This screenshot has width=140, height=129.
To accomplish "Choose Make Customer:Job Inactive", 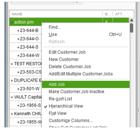I will (x=76, y=92).
